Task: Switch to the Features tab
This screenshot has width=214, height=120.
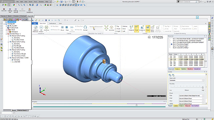Action: [x=3, y=16]
